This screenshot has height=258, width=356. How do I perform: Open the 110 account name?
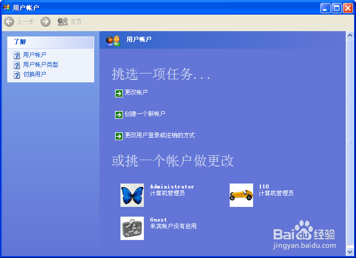264,186
